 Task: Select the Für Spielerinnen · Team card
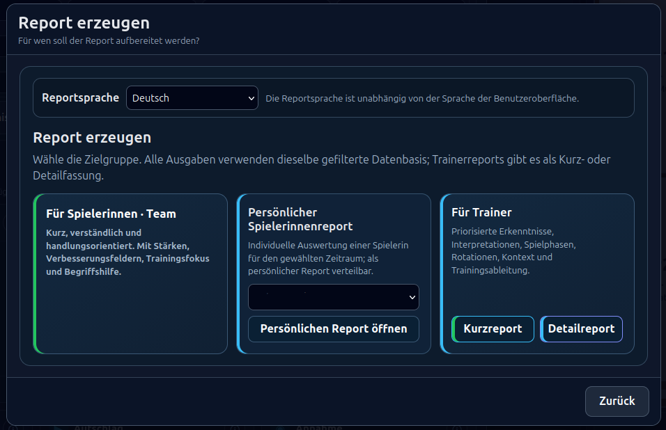[130, 273]
